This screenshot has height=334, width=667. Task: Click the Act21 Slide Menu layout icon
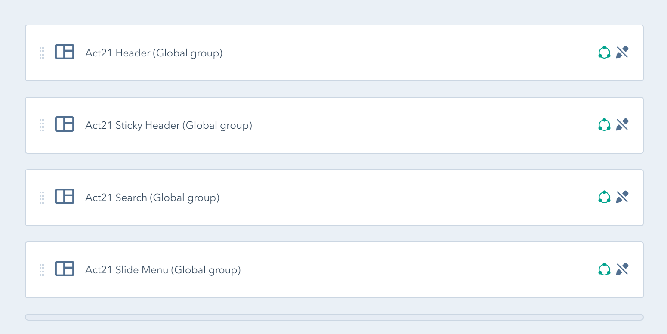(x=65, y=269)
